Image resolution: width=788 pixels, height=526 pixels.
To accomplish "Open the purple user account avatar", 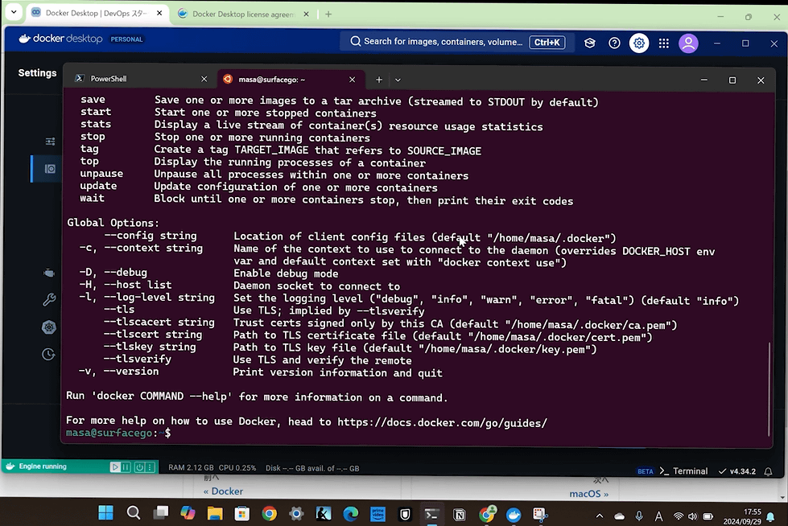I will [688, 43].
